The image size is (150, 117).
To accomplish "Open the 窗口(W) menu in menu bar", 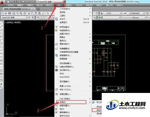I will click(109, 5).
